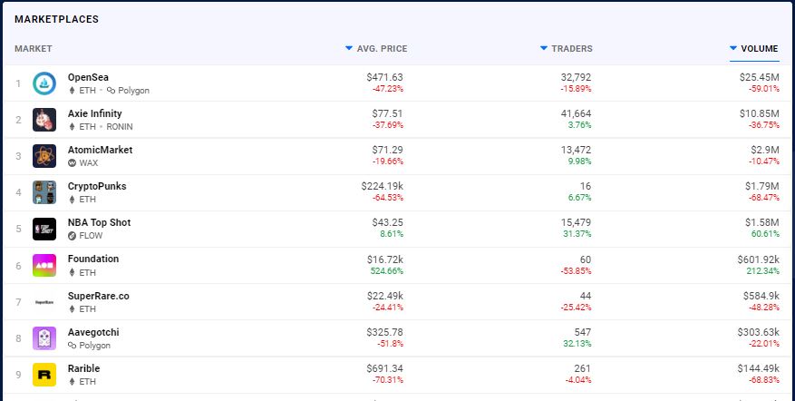Open the AtomicMarket atom logo
The width and height of the screenshot is (795, 401).
(44, 156)
